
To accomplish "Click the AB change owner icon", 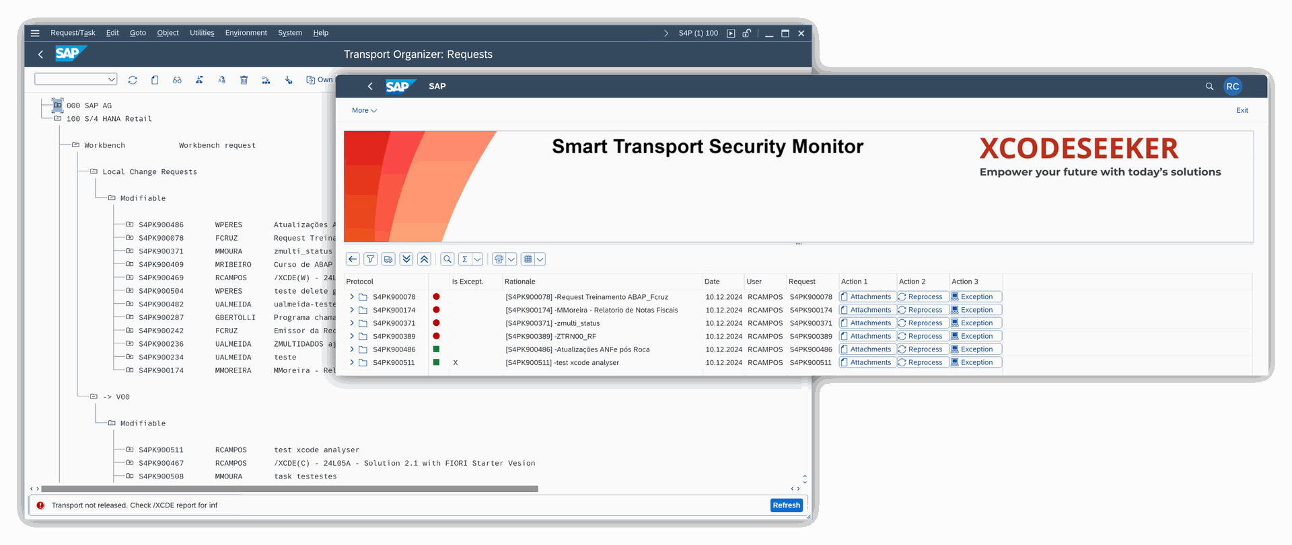I will coord(221,80).
